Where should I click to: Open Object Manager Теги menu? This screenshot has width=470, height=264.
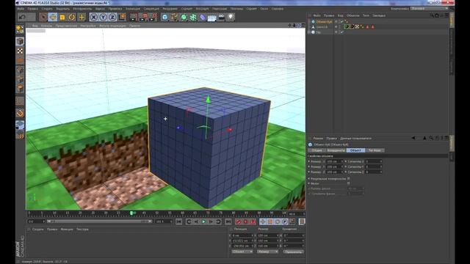366,15
